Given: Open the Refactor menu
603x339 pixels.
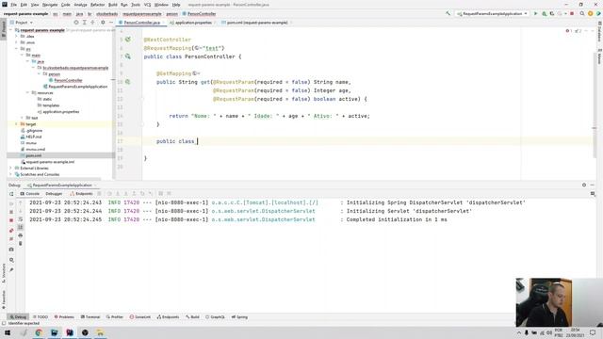Looking at the screenshot, I should click(x=97, y=5).
